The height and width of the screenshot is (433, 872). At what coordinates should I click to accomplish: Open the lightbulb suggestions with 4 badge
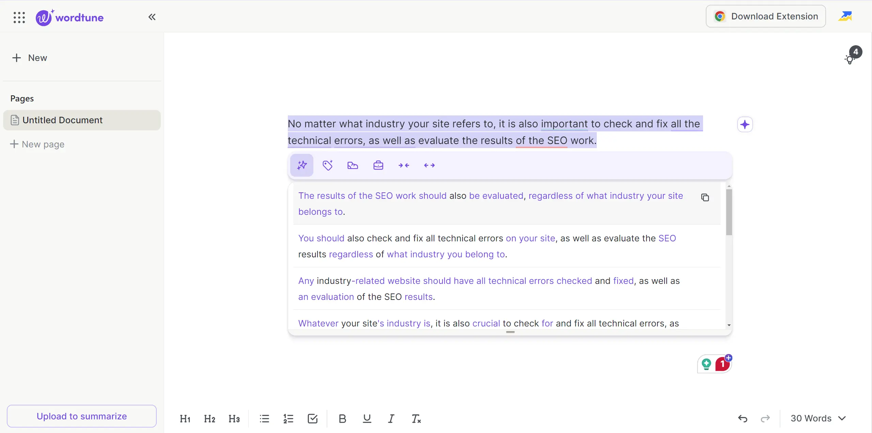[x=853, y=55]
